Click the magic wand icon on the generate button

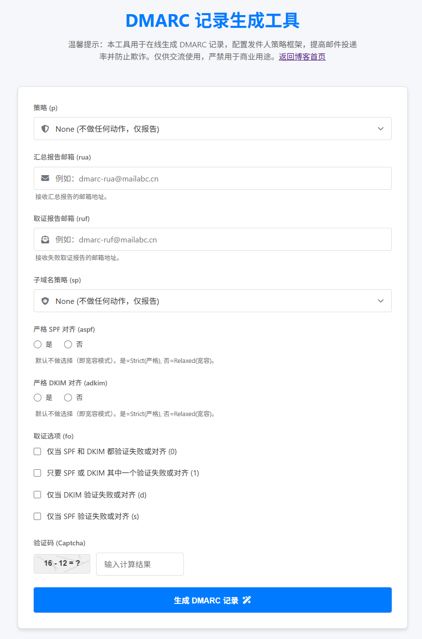coord(247,600)
